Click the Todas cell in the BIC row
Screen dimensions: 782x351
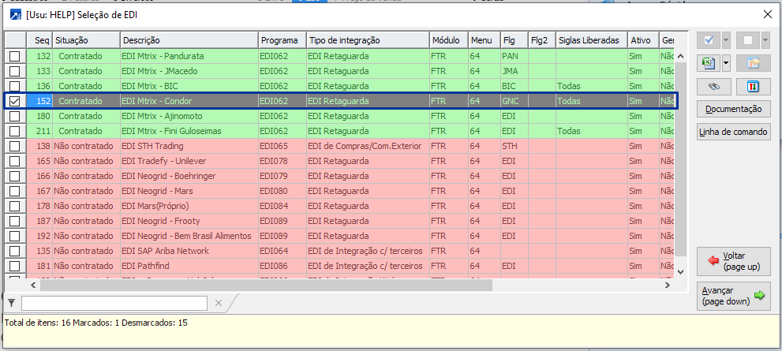click(592, 86)
